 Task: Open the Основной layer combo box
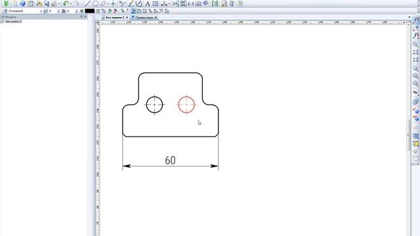click(22, 11)
